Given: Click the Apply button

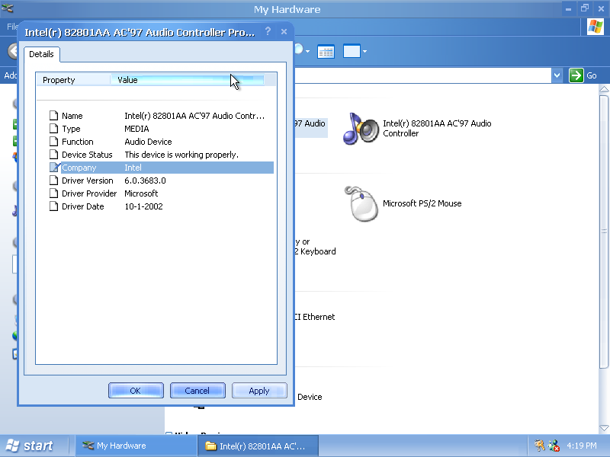Looking at the screenshot, I should [259, 391].
